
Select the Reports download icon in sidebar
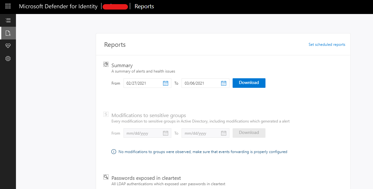pyautogui.click(x=8, y=33)
